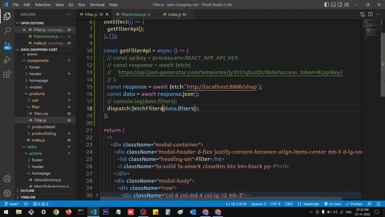Open the Search view in activity bar
This screenshot has width=385, height=217.
pos(7,31)
